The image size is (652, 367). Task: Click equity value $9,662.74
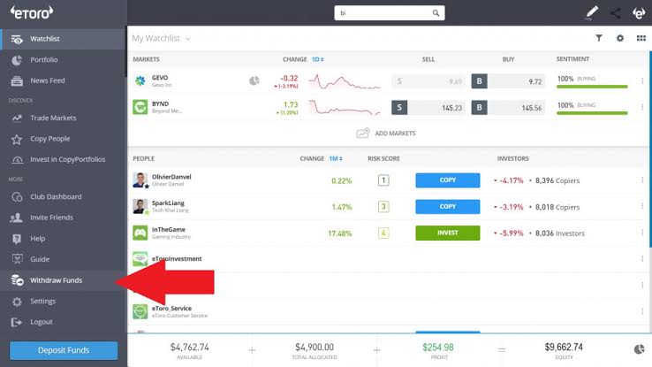tap(564, 347)
